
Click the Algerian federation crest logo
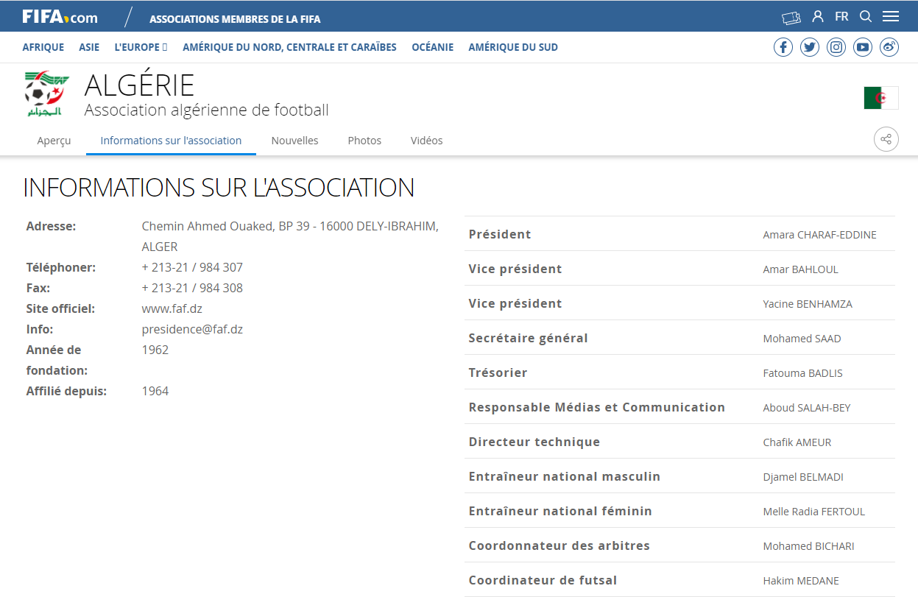[x=46, y=94]
